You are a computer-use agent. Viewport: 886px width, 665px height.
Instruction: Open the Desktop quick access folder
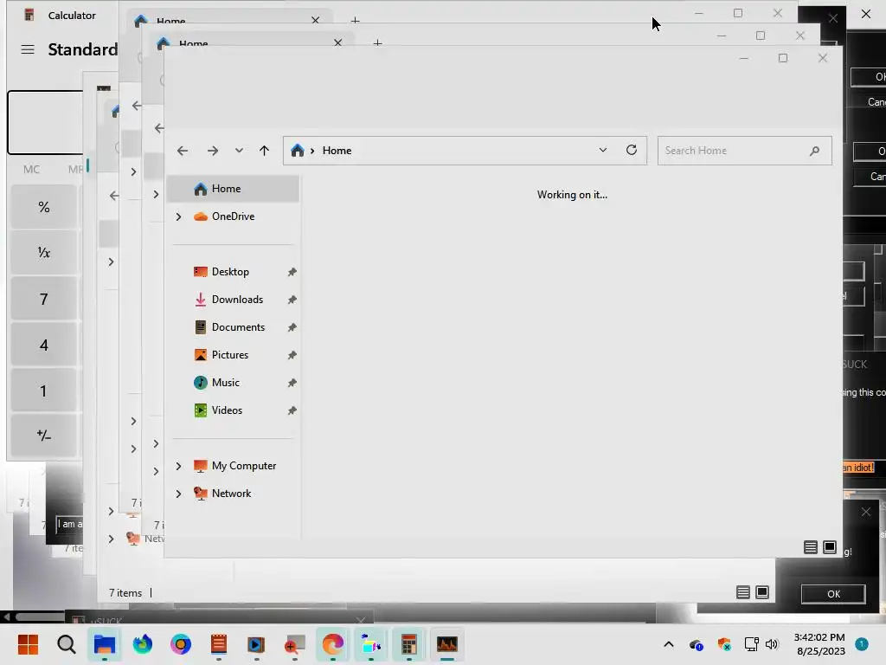230,271
